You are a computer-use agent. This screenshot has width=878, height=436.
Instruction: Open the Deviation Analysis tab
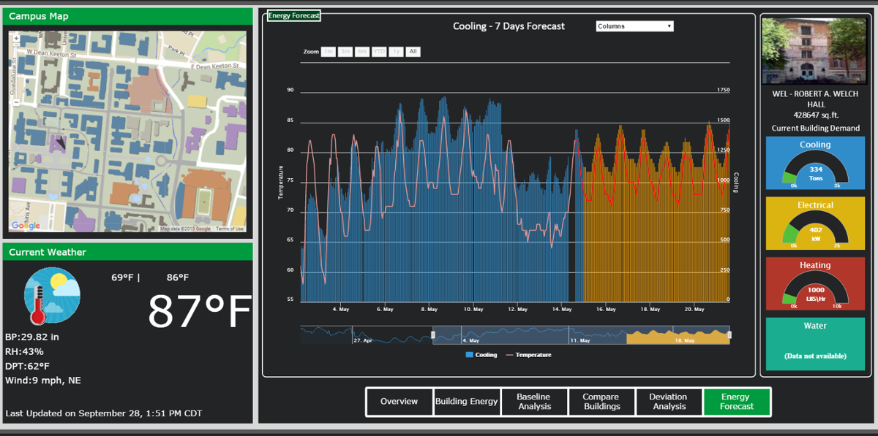[x=668, y=402]
